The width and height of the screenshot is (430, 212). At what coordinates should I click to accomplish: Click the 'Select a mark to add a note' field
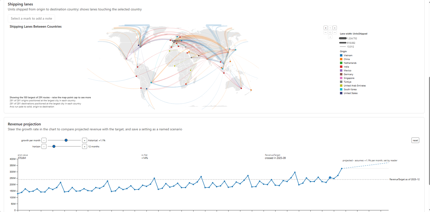pyautogui.click(x=31, y=19)
